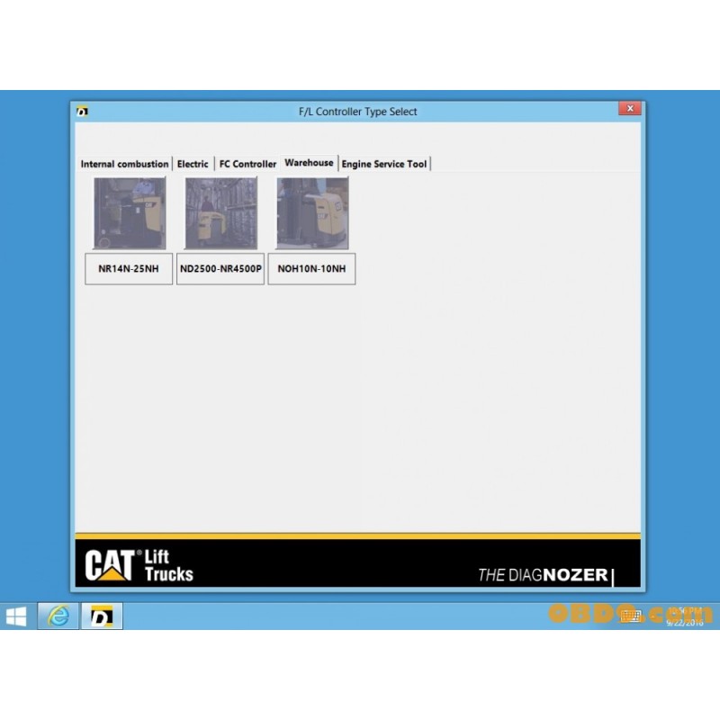Image resolution: width=720 pixels, height=720 pixels.
Task: Switch to the Internal combustion tab
Action: 124,164
